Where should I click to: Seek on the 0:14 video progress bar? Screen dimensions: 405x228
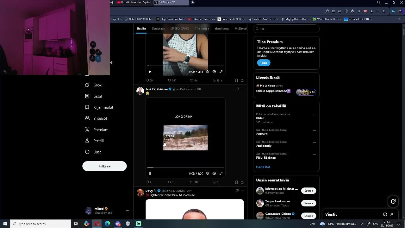tap(185, 66)
